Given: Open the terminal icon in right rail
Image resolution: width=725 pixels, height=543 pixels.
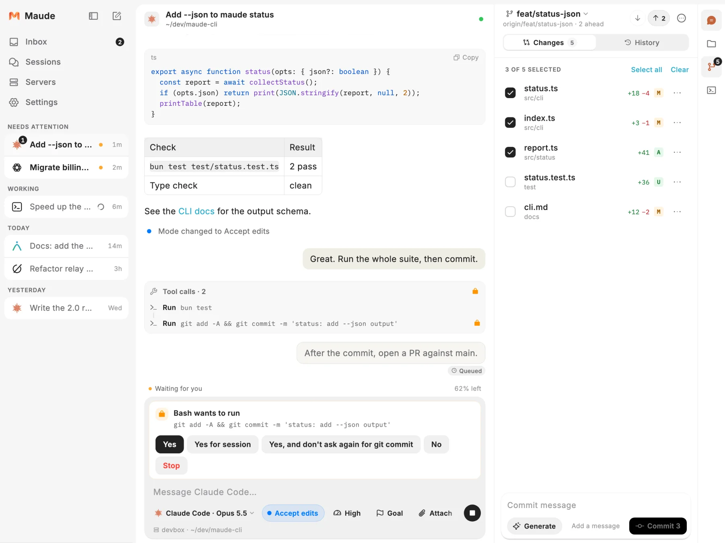Looking at the screenshot, I should 711,90.
